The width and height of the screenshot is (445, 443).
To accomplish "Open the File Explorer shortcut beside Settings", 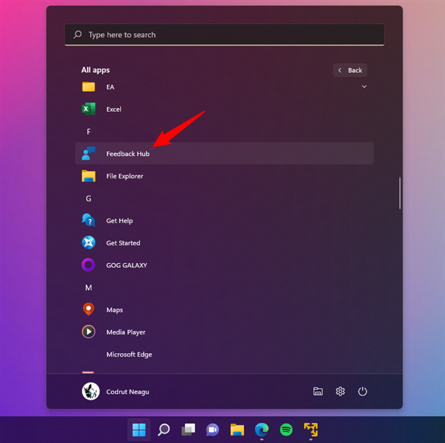I will coord(318,391).
